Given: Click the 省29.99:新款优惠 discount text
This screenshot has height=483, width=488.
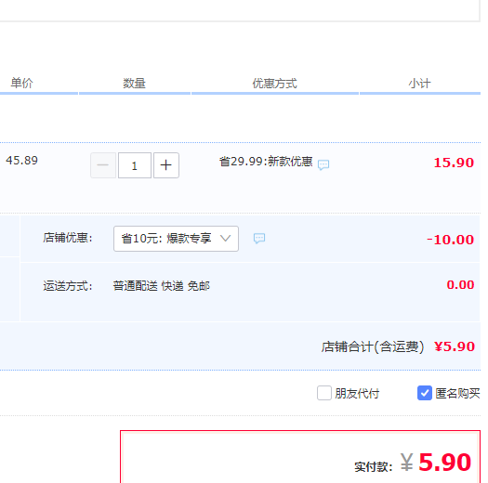Looking at the screenshot, I should pos(266,162).
